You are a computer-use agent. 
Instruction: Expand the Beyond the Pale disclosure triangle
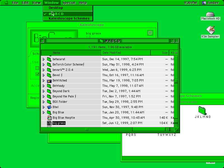pyautogui.click(x=44, y=97)
